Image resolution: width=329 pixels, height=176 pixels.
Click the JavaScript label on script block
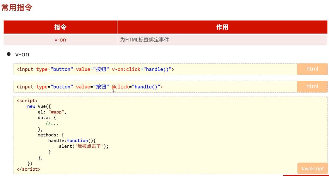(x=312, y=169)
